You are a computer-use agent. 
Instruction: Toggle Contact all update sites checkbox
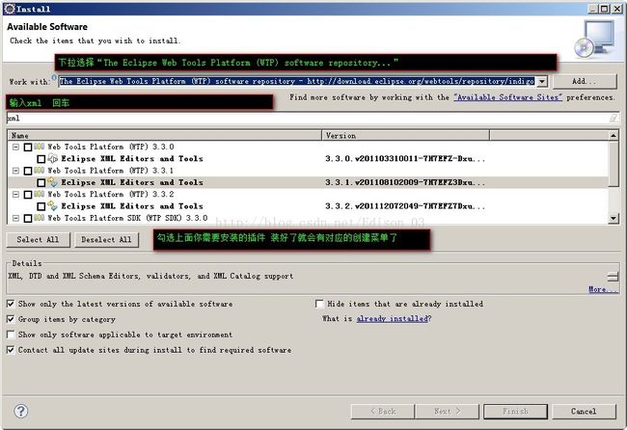[11, 350]
